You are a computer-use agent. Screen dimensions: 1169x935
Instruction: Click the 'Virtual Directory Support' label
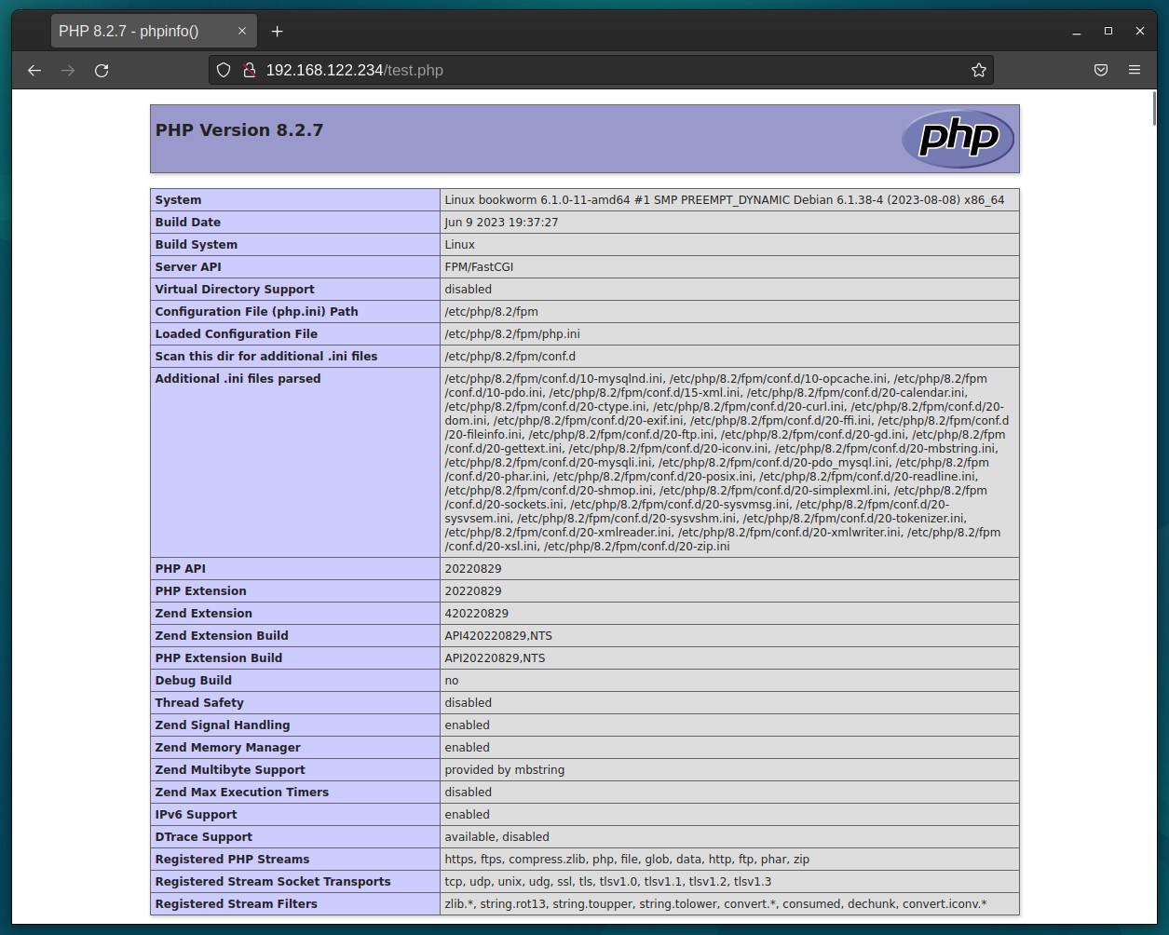coord(235,290)
